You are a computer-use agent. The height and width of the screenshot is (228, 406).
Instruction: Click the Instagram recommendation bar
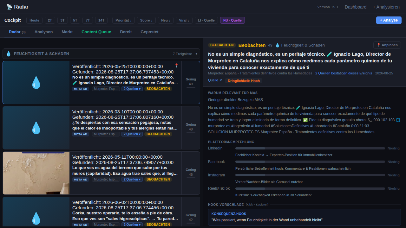(310, 175)
